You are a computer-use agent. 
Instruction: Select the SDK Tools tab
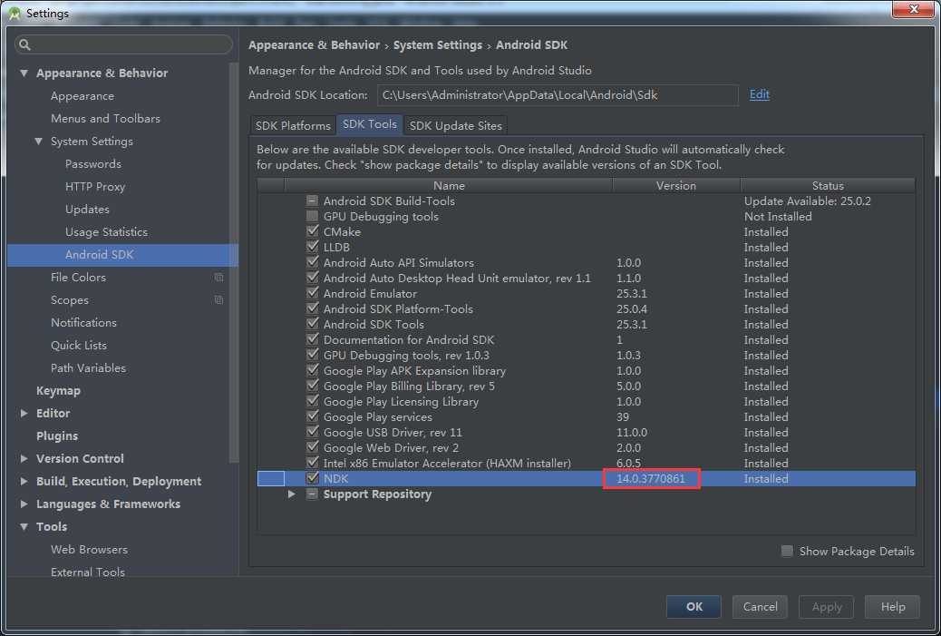(369, 124)
